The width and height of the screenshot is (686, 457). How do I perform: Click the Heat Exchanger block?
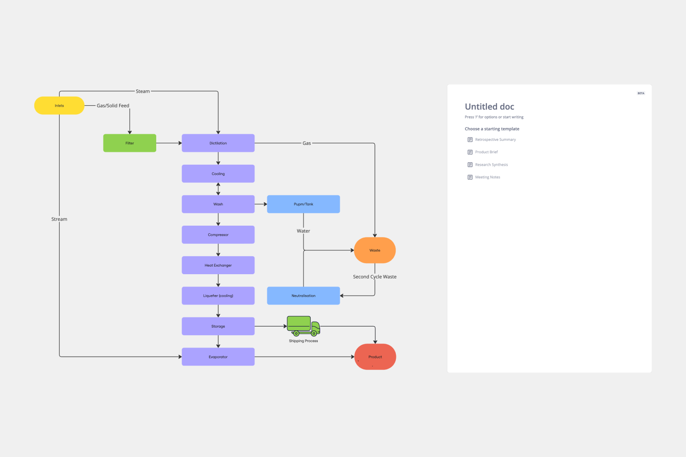coord(218,265)
